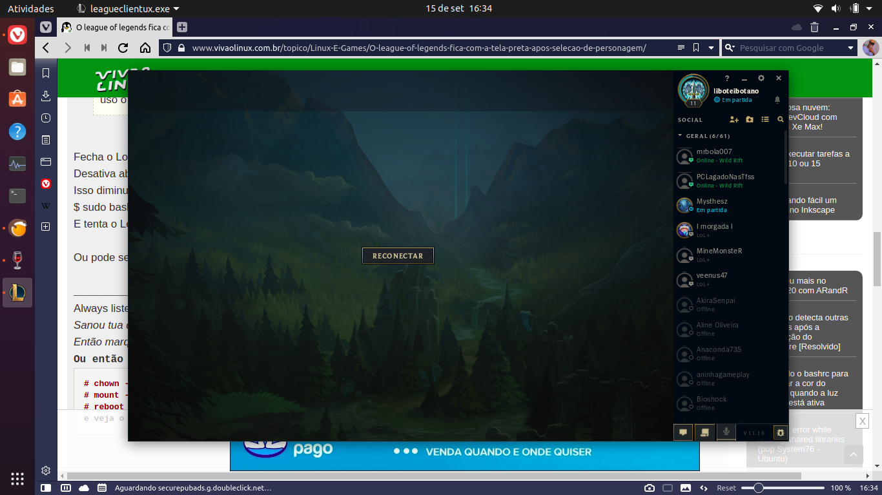Screen dimensions: 882x495
Task: Select friend MineMonsteR
Action: [730, 255]
